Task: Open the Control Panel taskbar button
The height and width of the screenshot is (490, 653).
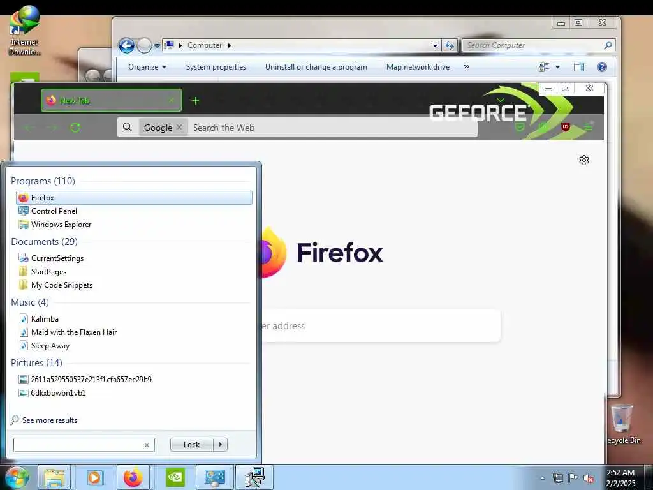Action: tap(214, 477)
